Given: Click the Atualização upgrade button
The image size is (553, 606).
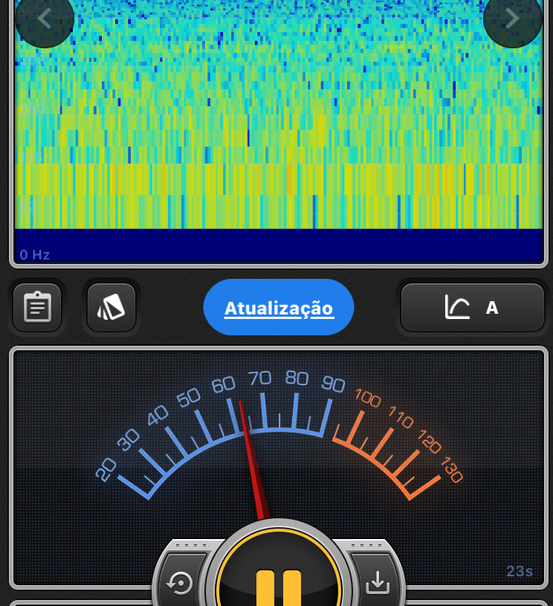Looking at the screenshot, I should point(279,308).
